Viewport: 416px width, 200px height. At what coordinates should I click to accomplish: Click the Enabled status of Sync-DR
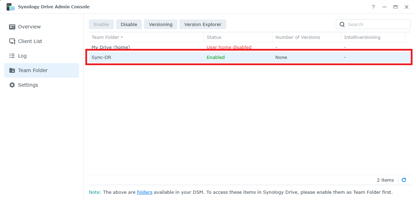[x=216, y=57]
